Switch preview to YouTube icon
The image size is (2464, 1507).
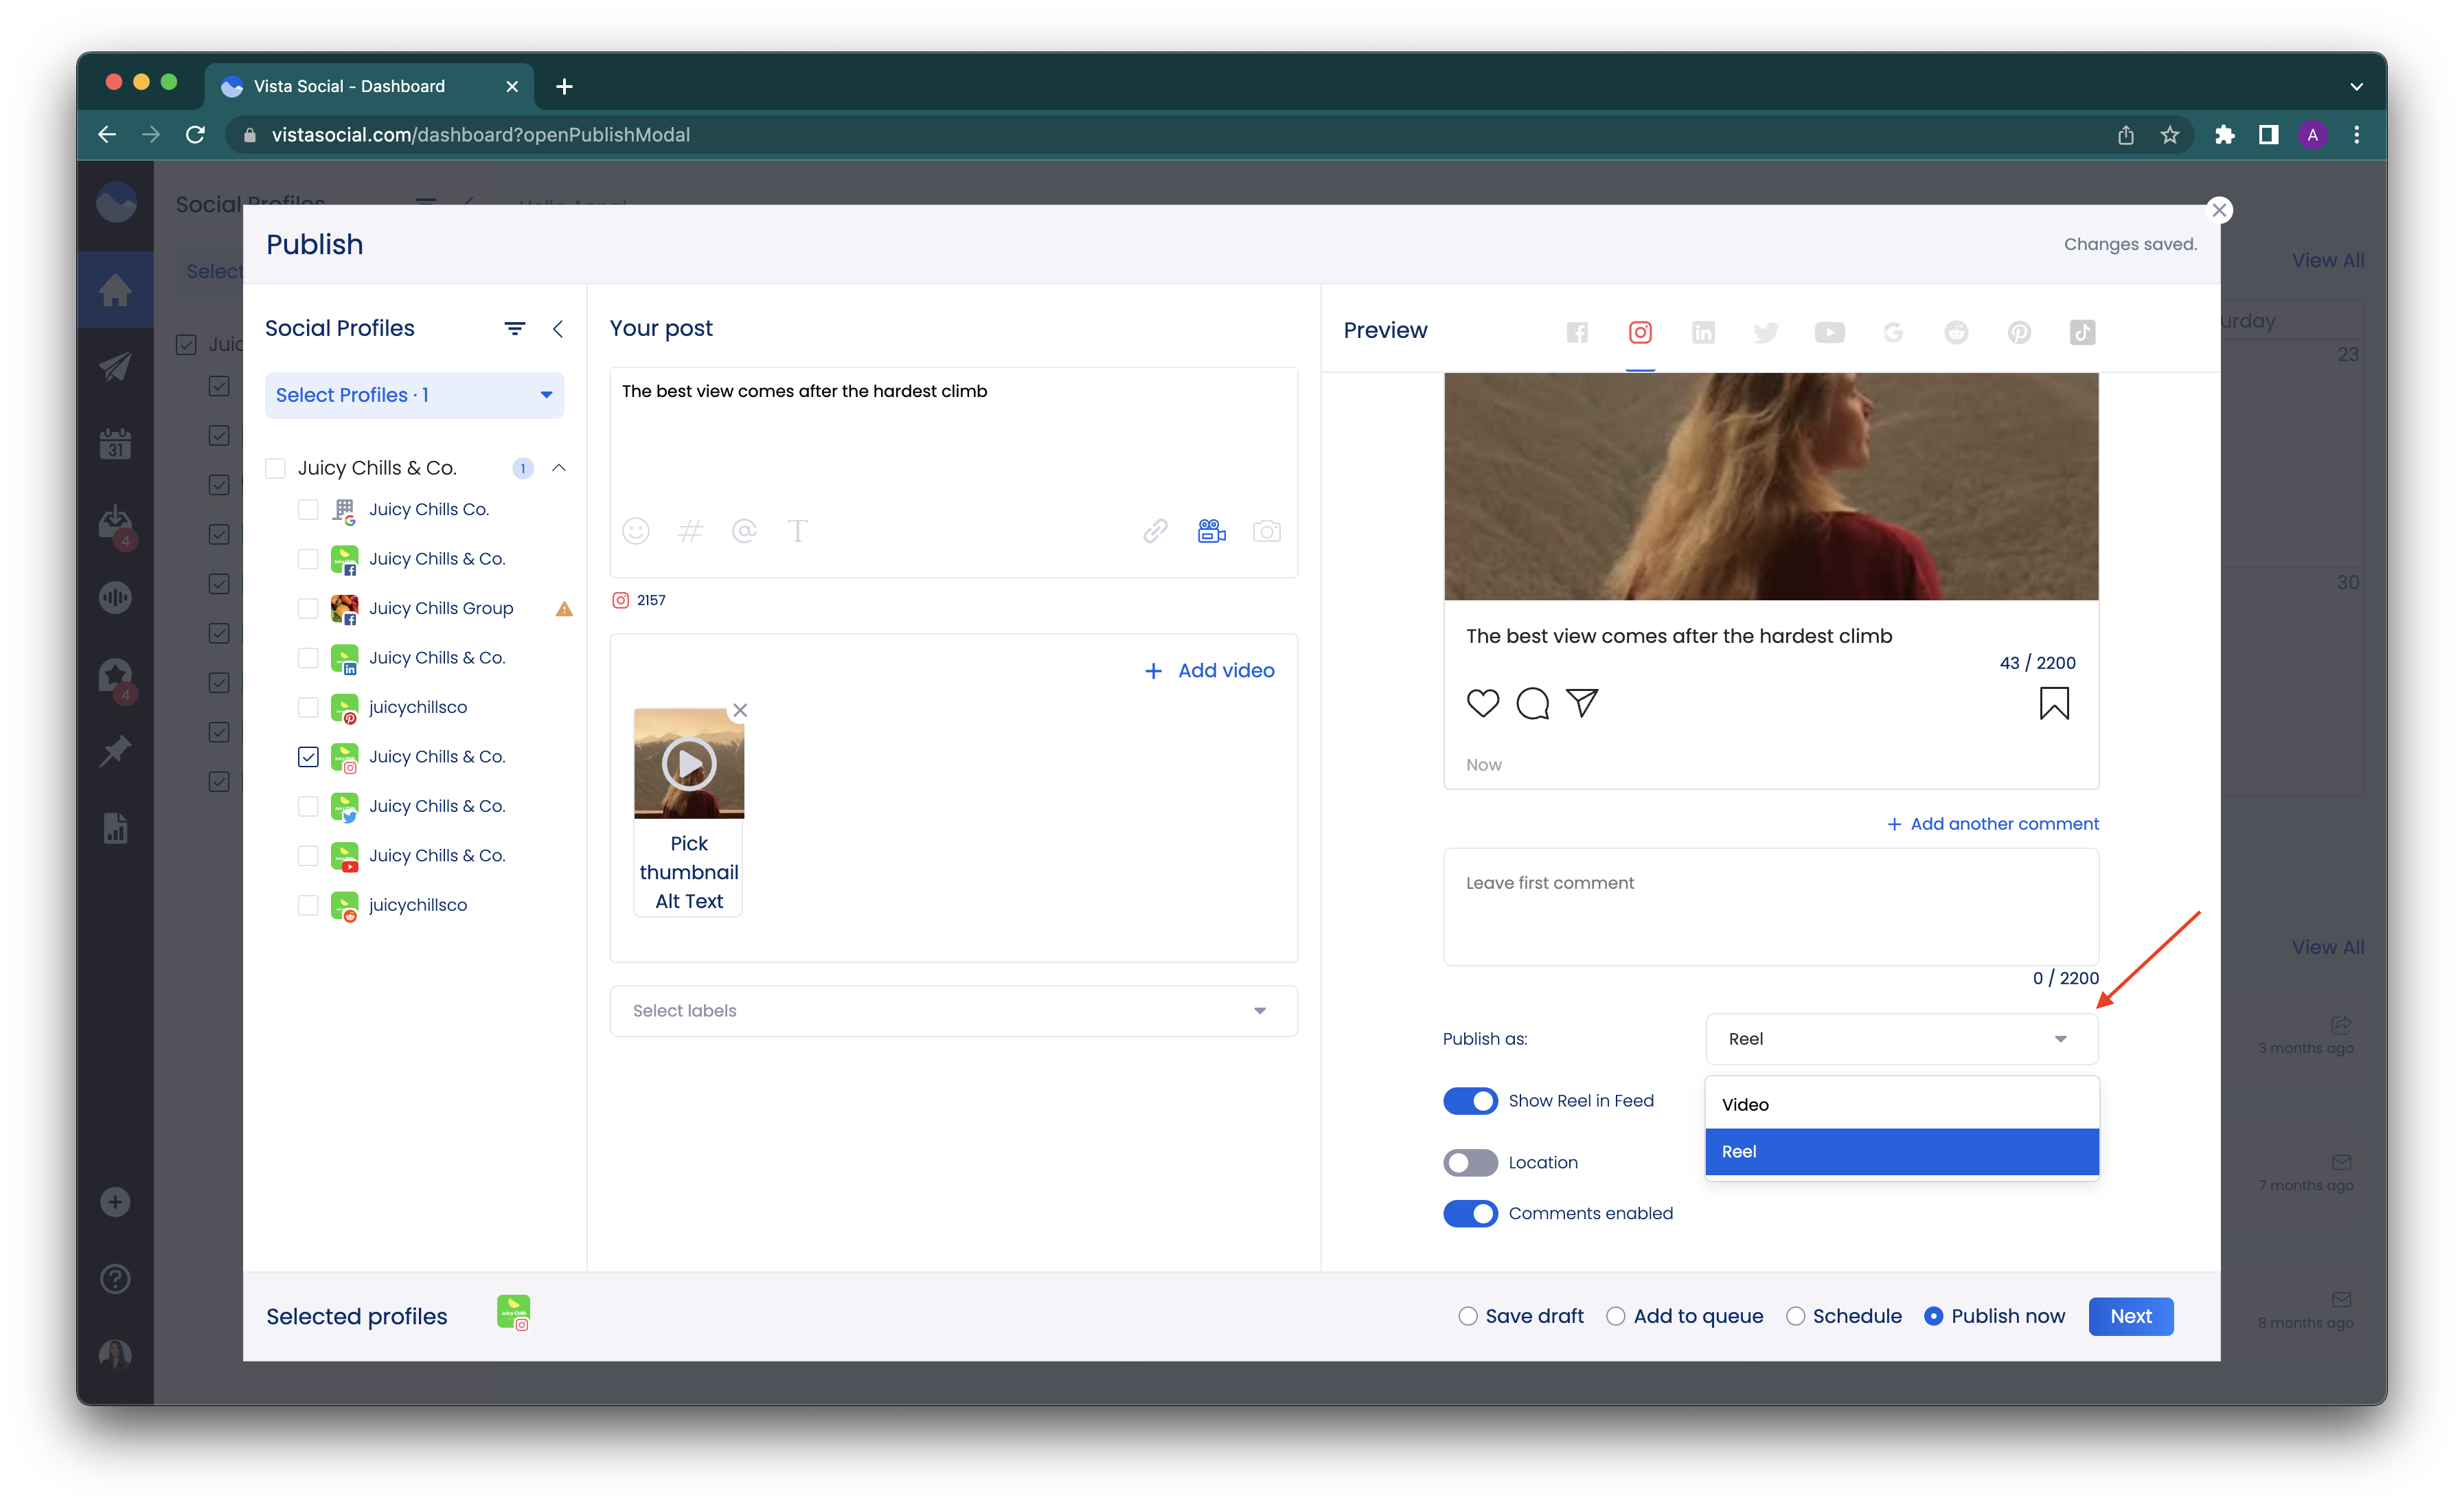[x=1829, y=333]
